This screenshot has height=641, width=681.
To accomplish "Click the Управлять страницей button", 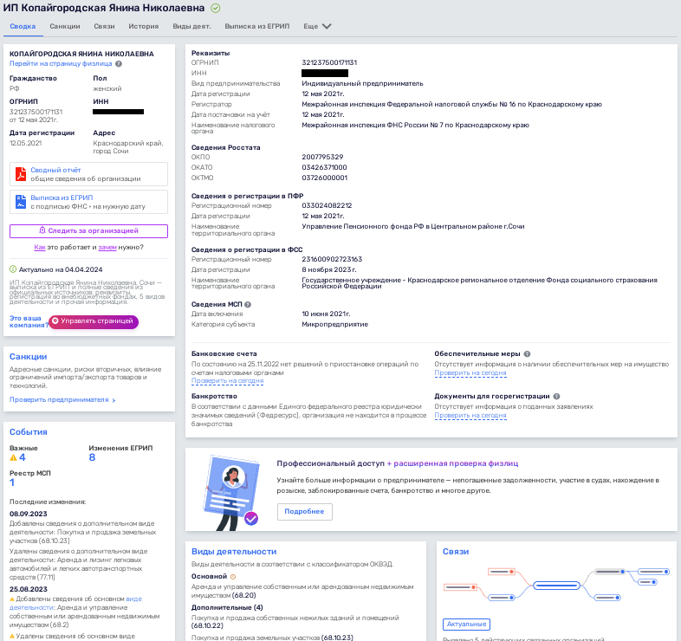I will click(x=94, y=321).
